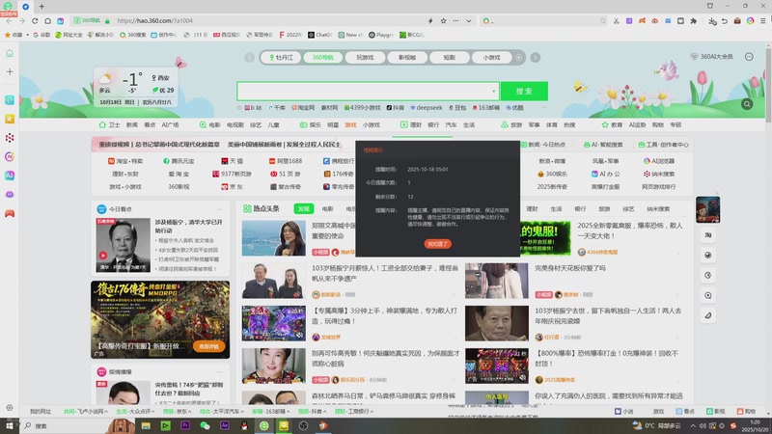The height and width of the screenshot is (434, 772).
Task: Open a new browser tab with the plus
Action: tap(41, 7)
